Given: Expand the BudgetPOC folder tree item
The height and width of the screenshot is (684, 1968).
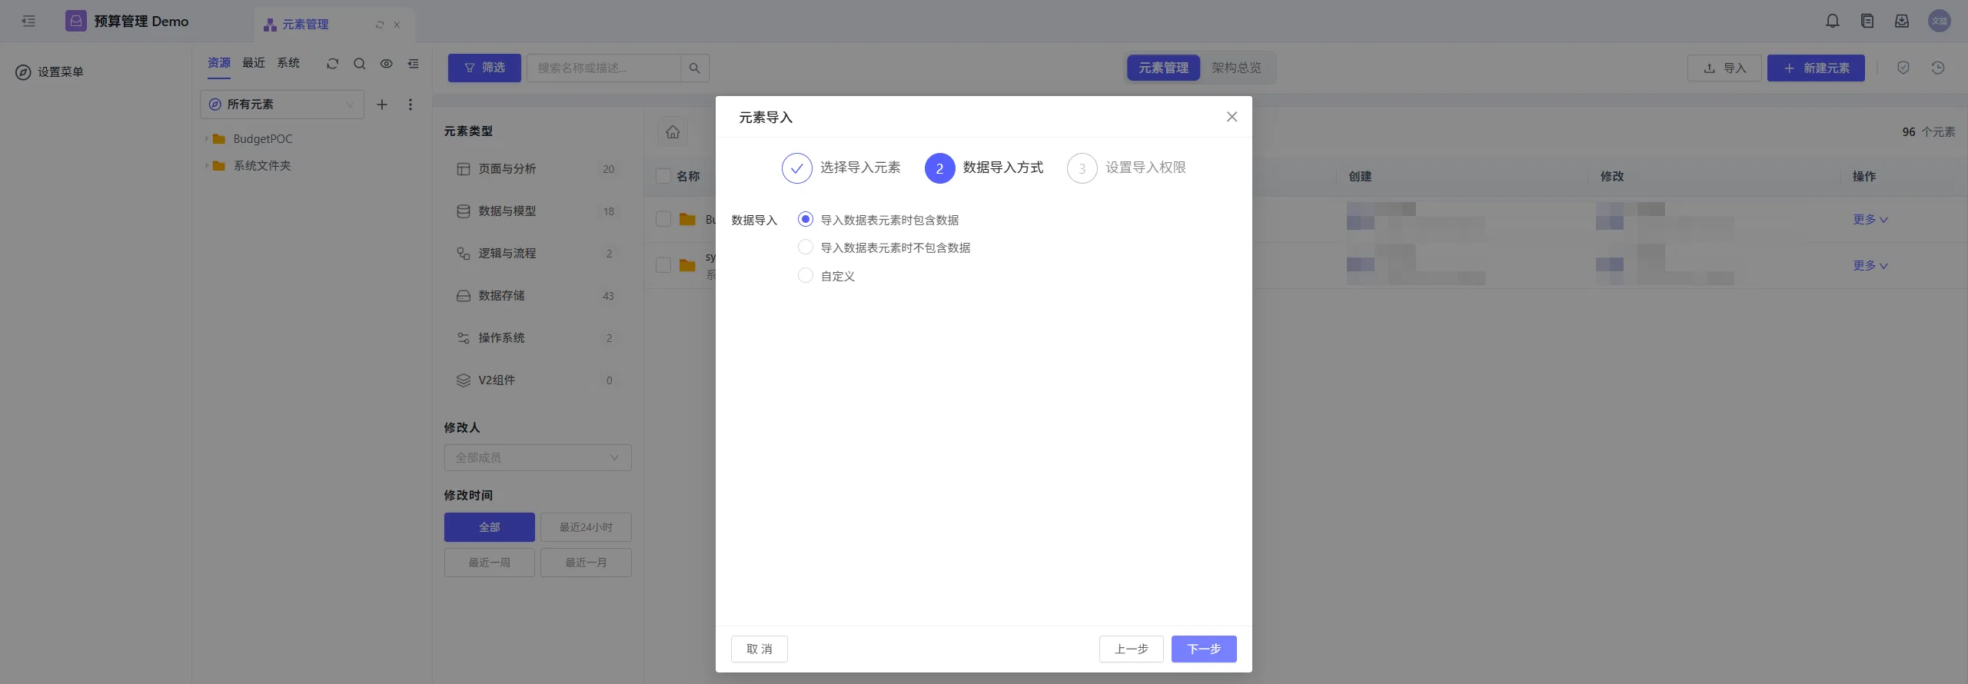Looking at the screenshot, I should tap(207, 139).
